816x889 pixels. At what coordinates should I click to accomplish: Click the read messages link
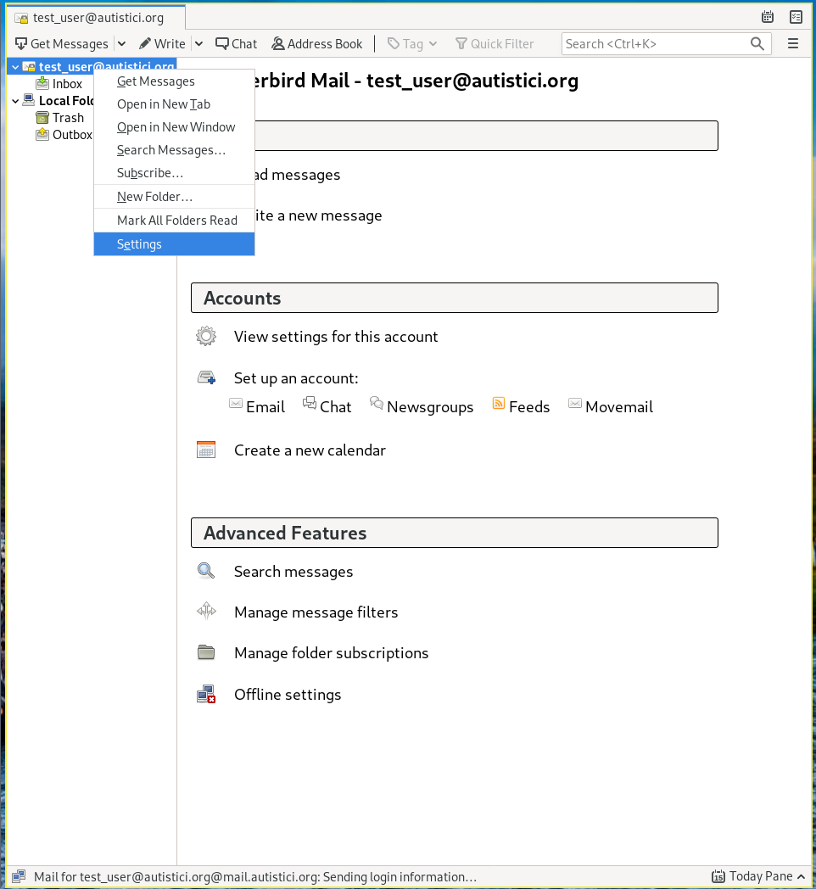coord(297,175)
